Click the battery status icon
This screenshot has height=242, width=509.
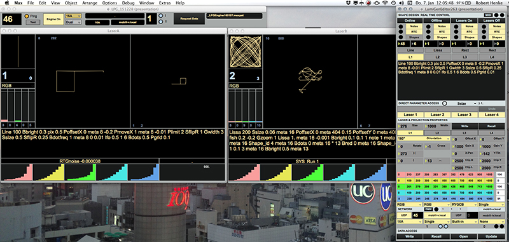coord(468,3)
